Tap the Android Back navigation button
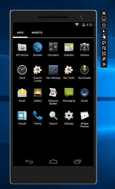This screenshot has height=189, width=115. click(x=29, y=162)
